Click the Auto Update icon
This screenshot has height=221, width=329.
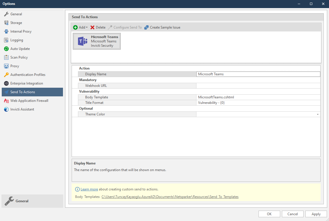click(x=6, y=48)
